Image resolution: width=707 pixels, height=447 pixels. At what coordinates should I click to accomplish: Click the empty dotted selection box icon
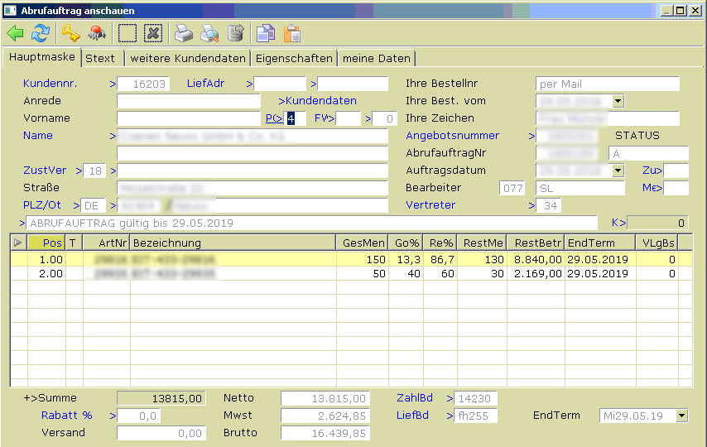[x=127, y=33]
